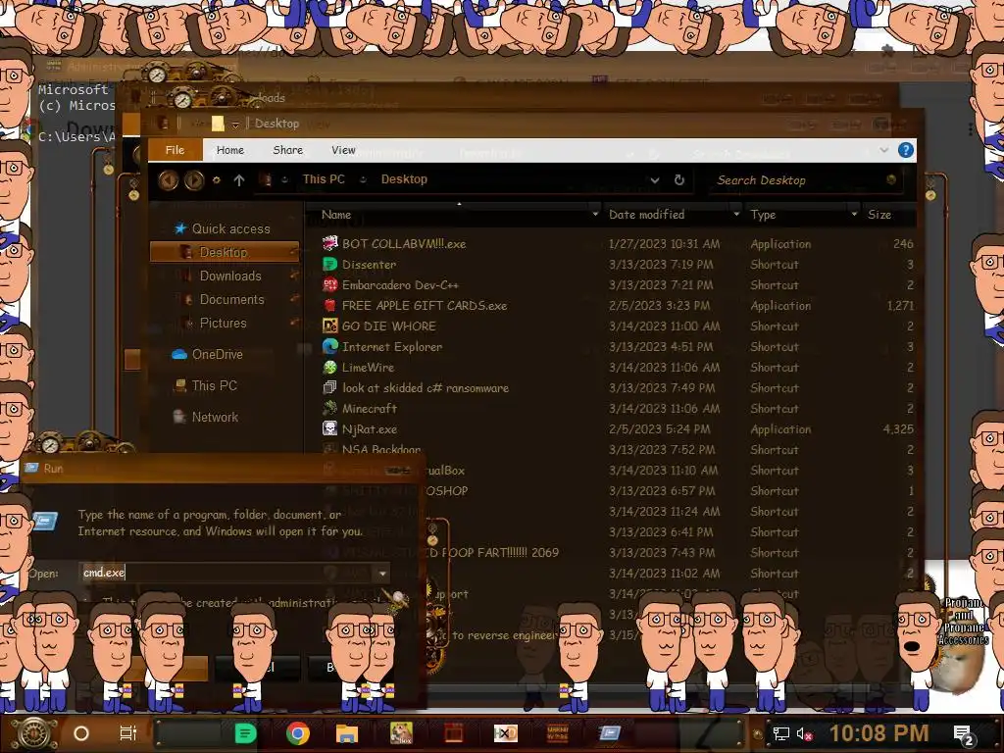Open the Home ribbon tab
Image resolution: width=1004 pixels, height=753 pixels.
(229, 150)
